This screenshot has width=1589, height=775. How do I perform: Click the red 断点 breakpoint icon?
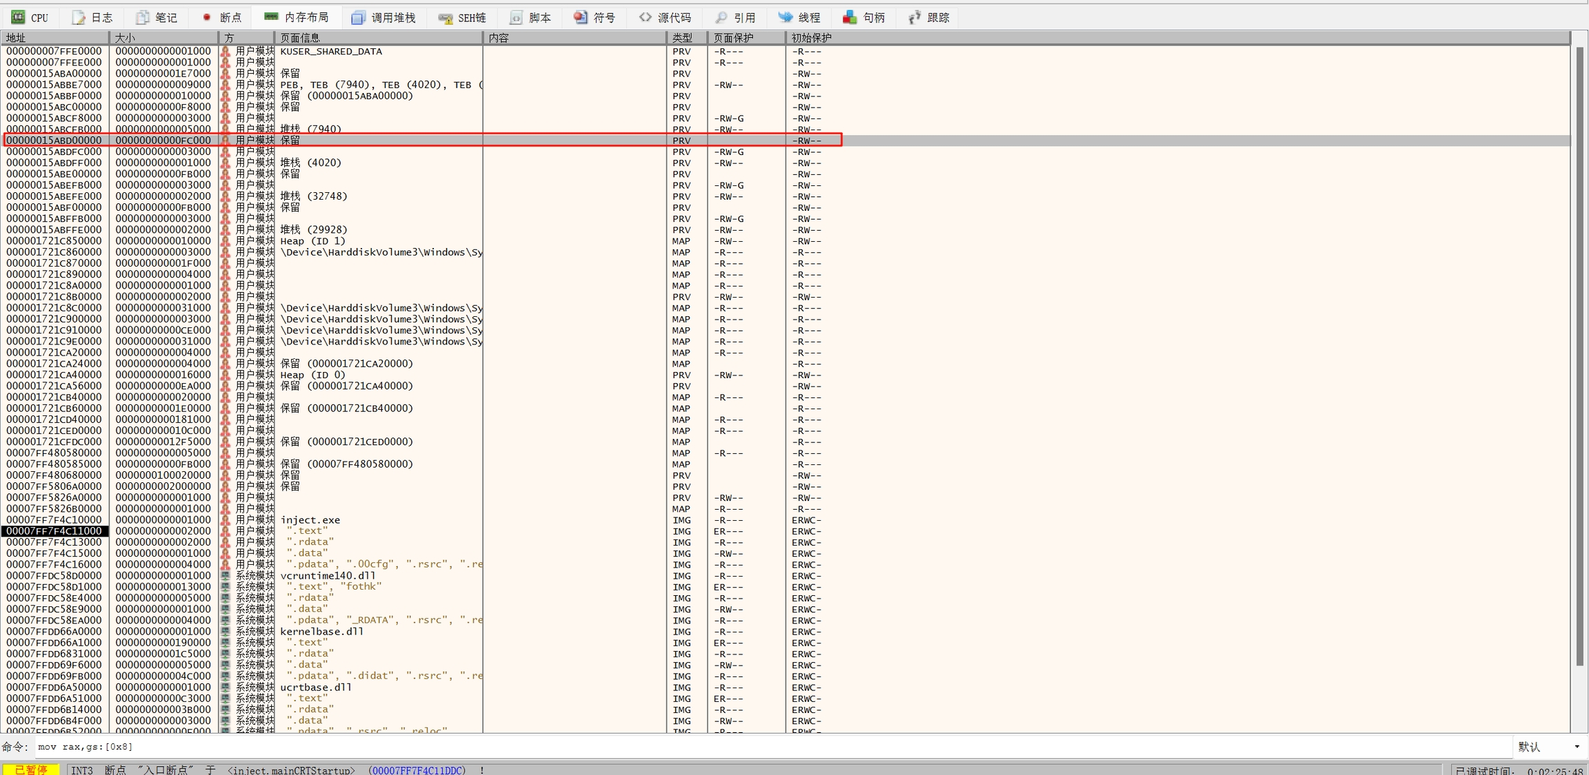(206, 17)
